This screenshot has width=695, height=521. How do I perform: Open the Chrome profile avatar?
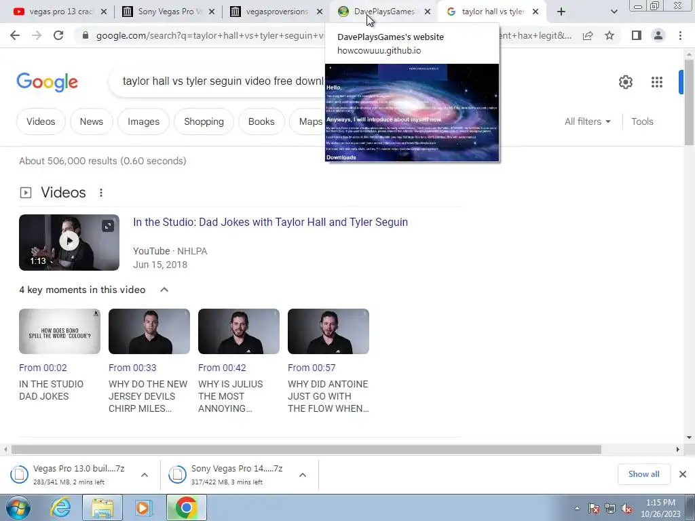(658, 35)
